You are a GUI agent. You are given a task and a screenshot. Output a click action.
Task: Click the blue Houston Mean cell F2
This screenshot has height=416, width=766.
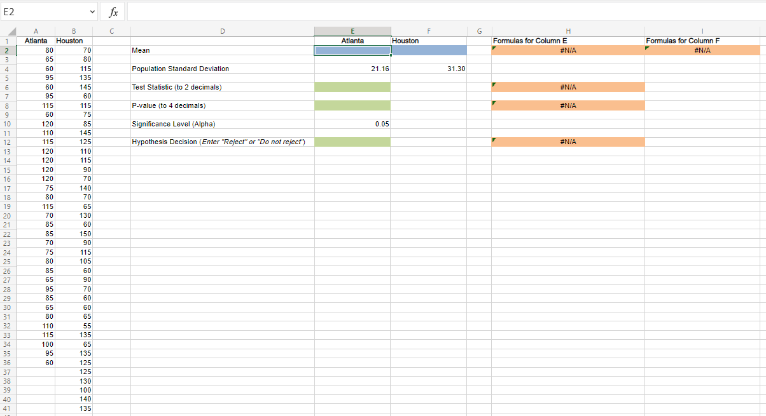coord(429,50)
